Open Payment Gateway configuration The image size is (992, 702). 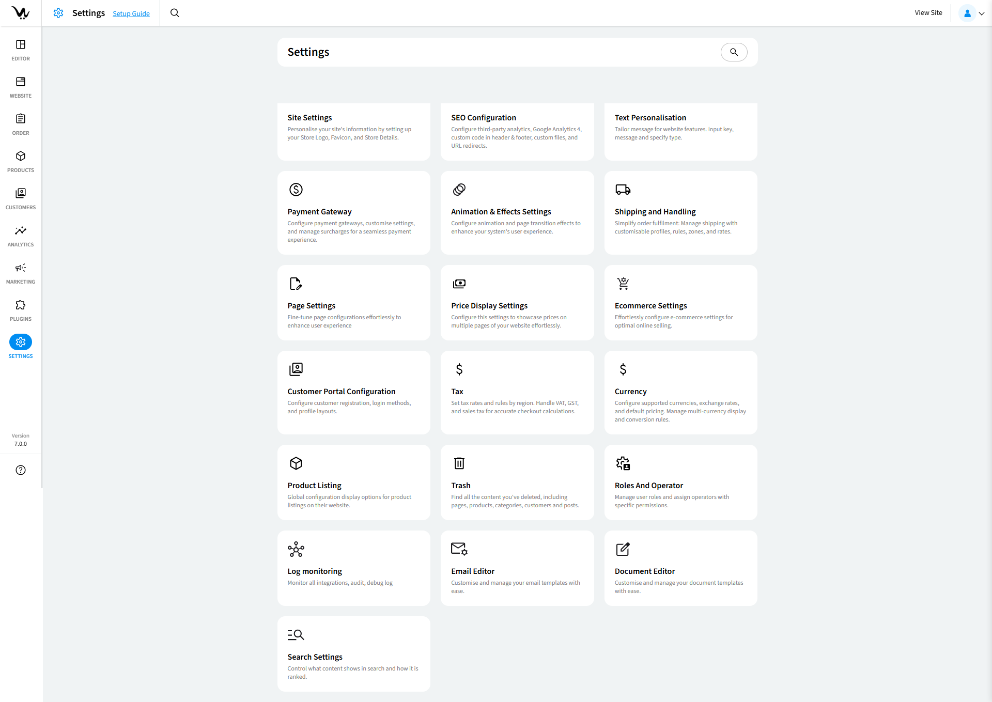click(x=353, y=212)
